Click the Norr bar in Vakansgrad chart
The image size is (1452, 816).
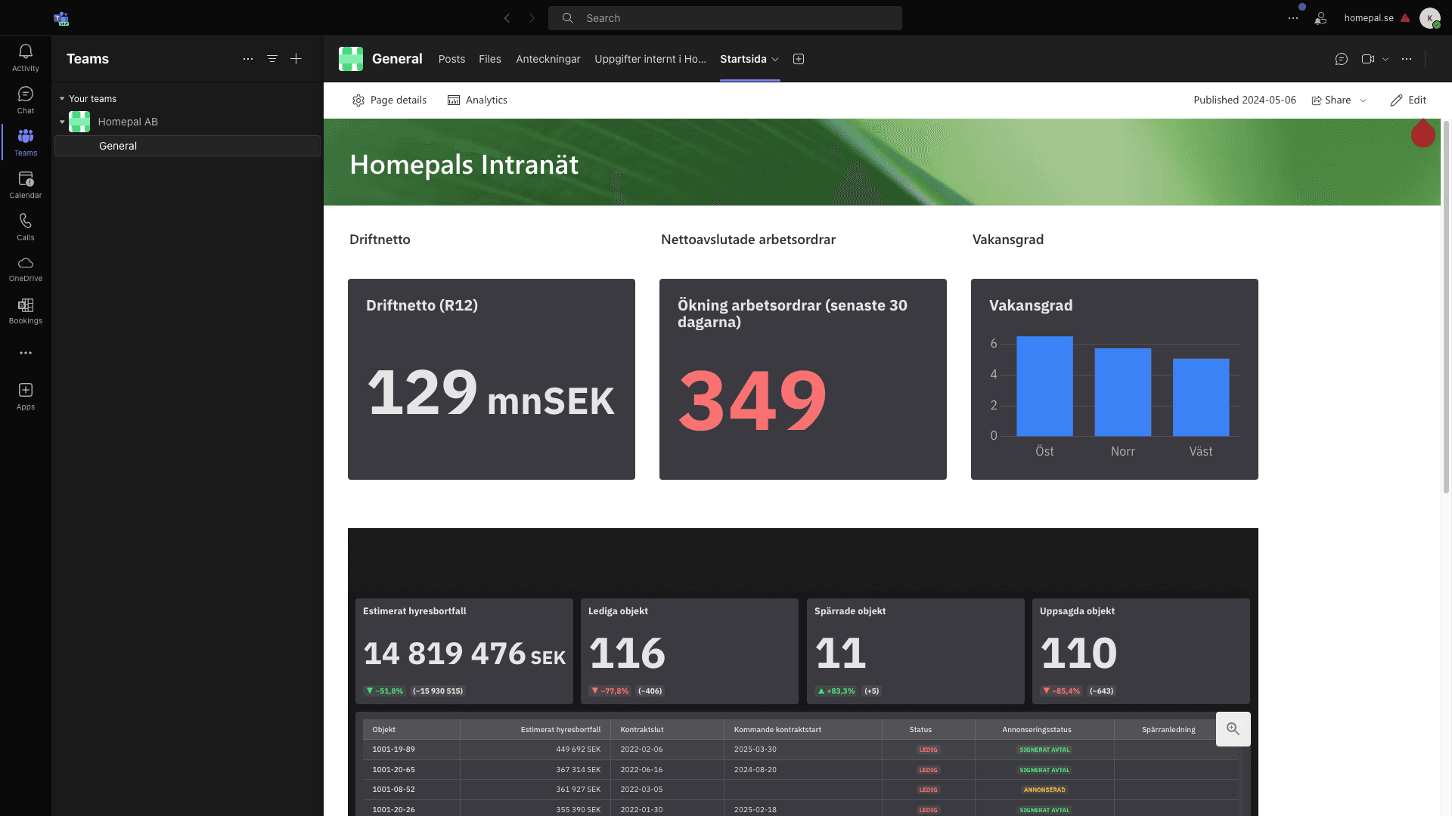pyautogui.click(x=1123, y=392)
